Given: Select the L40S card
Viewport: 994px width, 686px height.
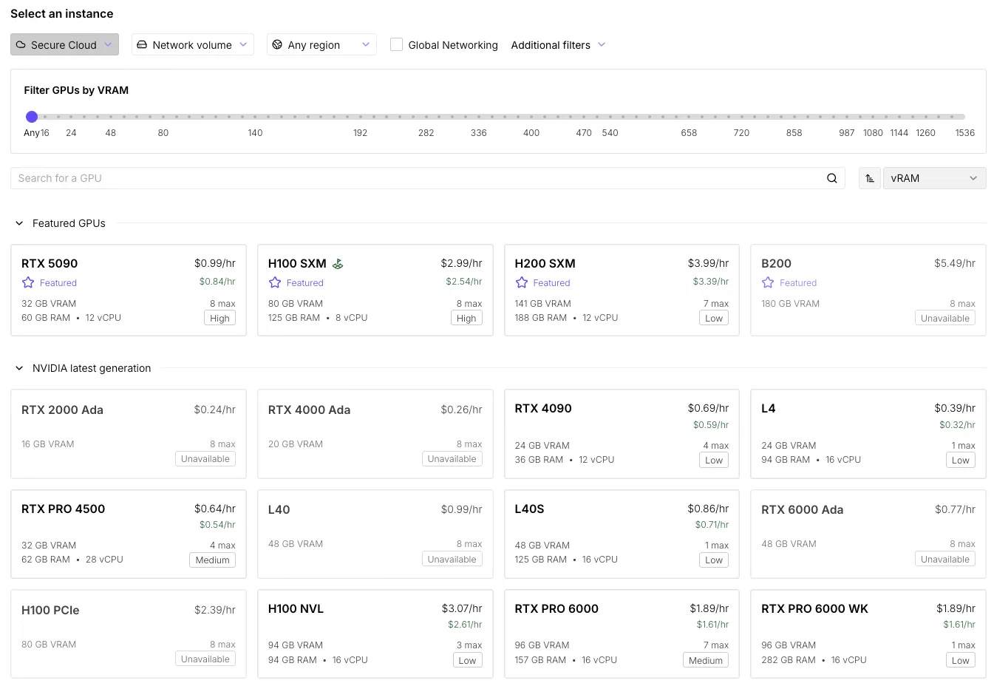Looking at the screenshot, I should [622, 534].
